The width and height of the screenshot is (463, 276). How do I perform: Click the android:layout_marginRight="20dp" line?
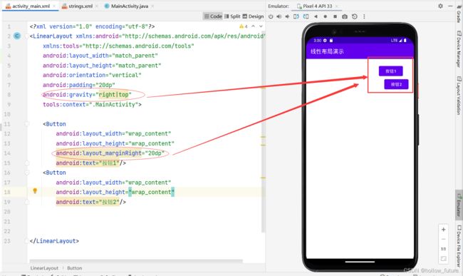point(110,153)
